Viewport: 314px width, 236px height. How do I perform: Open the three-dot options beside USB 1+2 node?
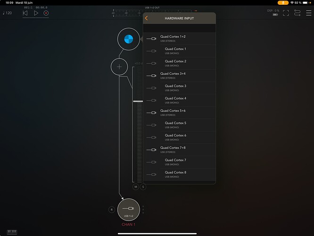143,209
